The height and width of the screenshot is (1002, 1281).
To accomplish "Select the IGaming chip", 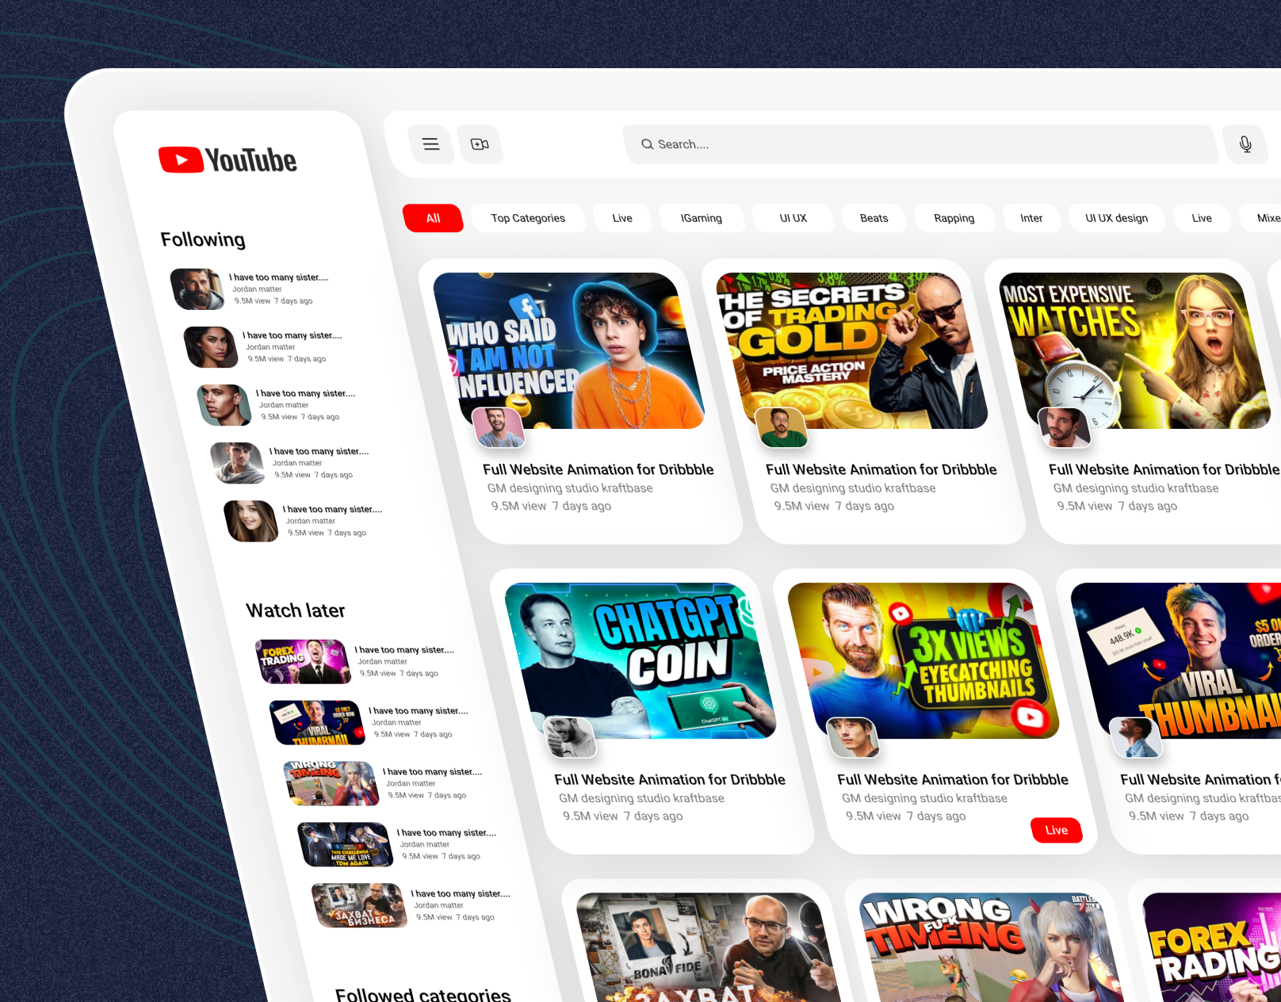I will point(702,218).
